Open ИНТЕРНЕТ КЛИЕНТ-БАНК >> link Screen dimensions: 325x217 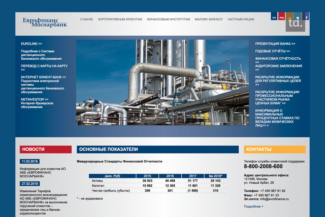43,77
